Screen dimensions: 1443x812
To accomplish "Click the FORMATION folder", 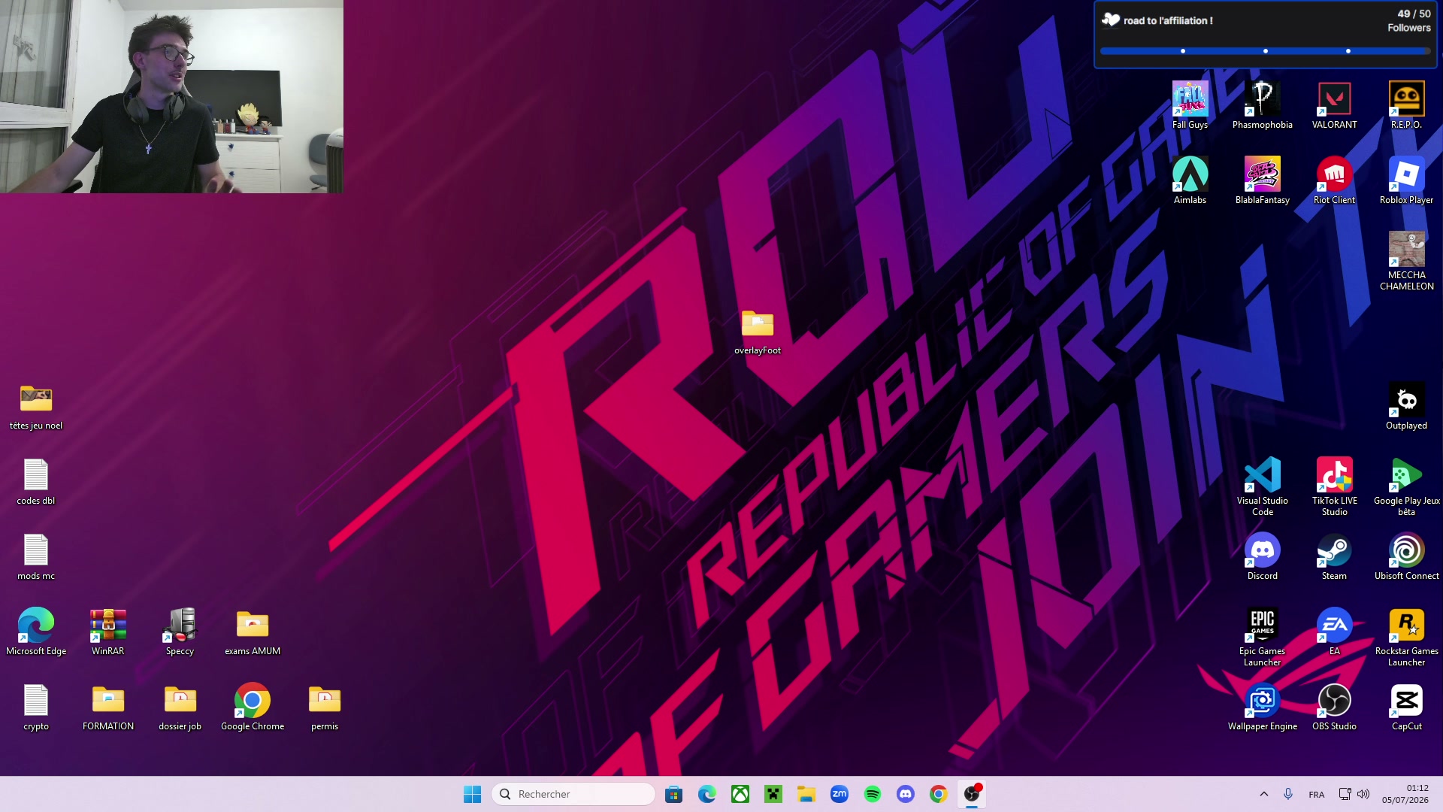I will (x=108, y=707).
